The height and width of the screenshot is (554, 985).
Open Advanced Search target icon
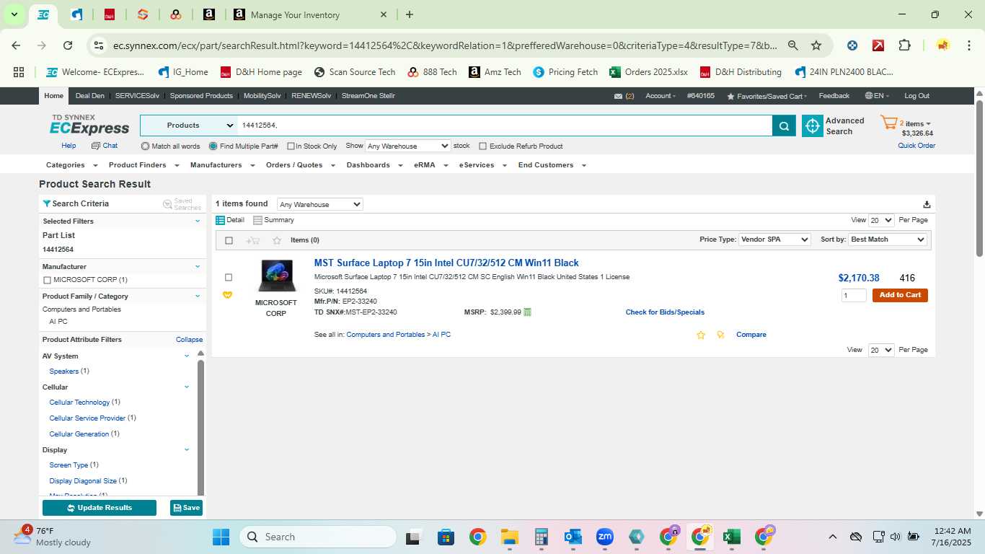813,126
